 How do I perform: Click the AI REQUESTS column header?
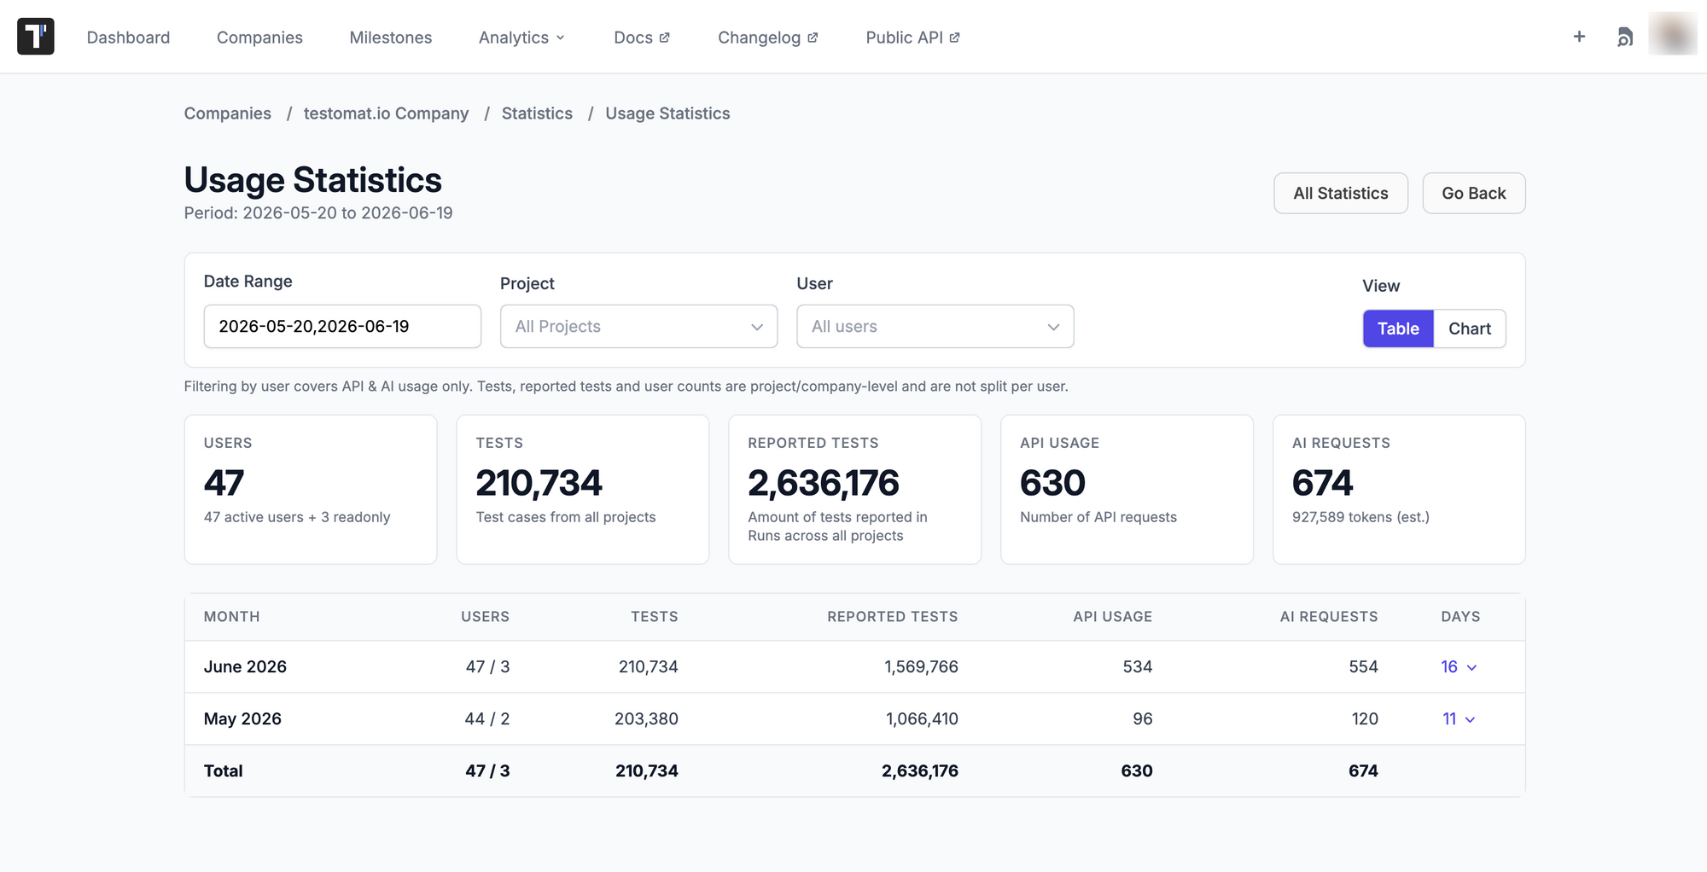point(1329,617)
